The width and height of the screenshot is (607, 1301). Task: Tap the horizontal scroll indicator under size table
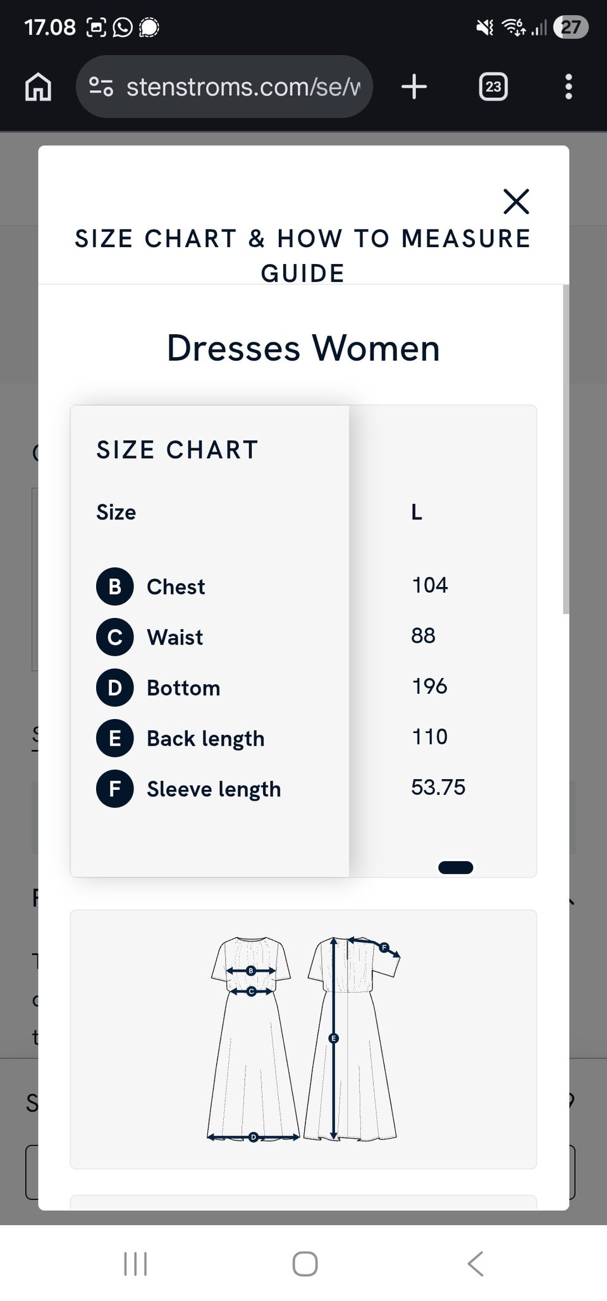click(x=455, y=868)
